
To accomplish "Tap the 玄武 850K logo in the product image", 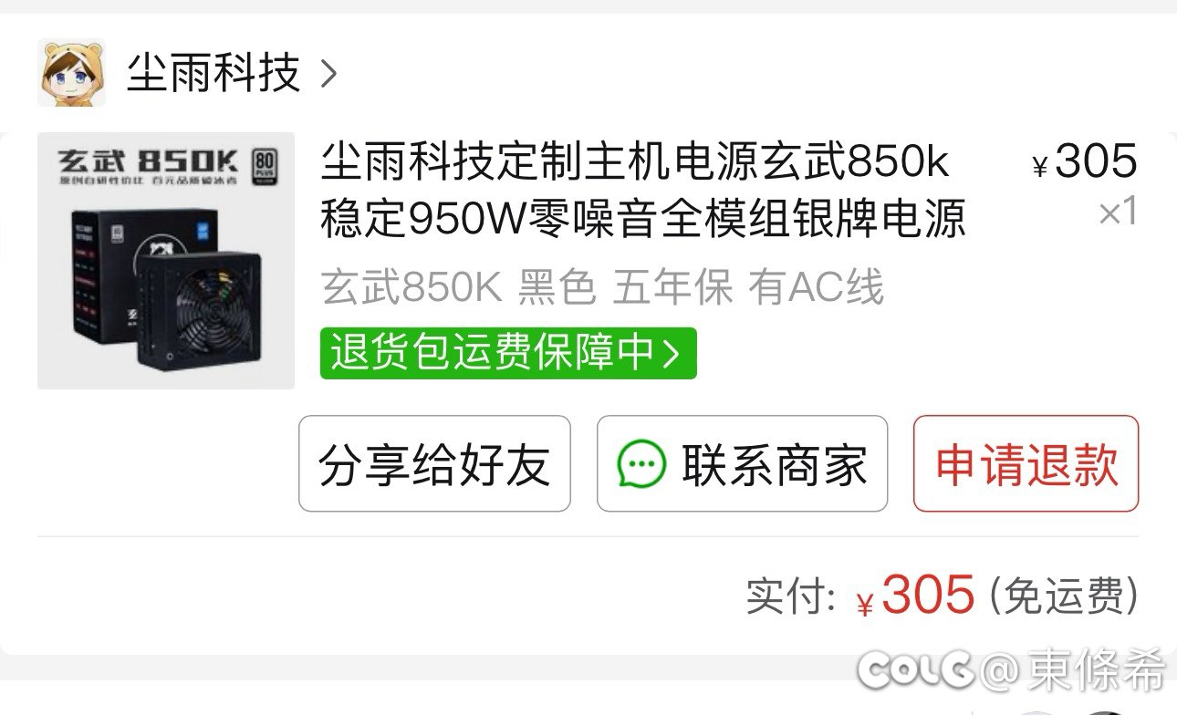I will tap(149, 162).
